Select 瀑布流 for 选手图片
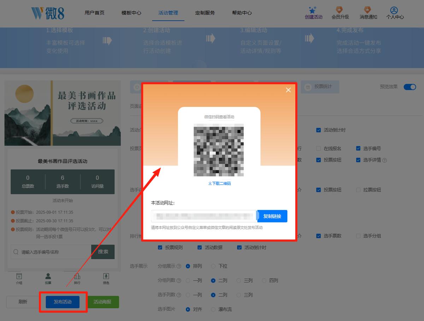The height and width of the screenshot is (321, 424). [x=213, y=309]
